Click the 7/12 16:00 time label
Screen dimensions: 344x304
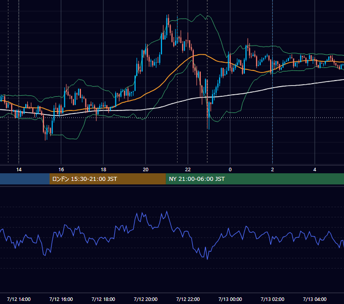point(61,299)
